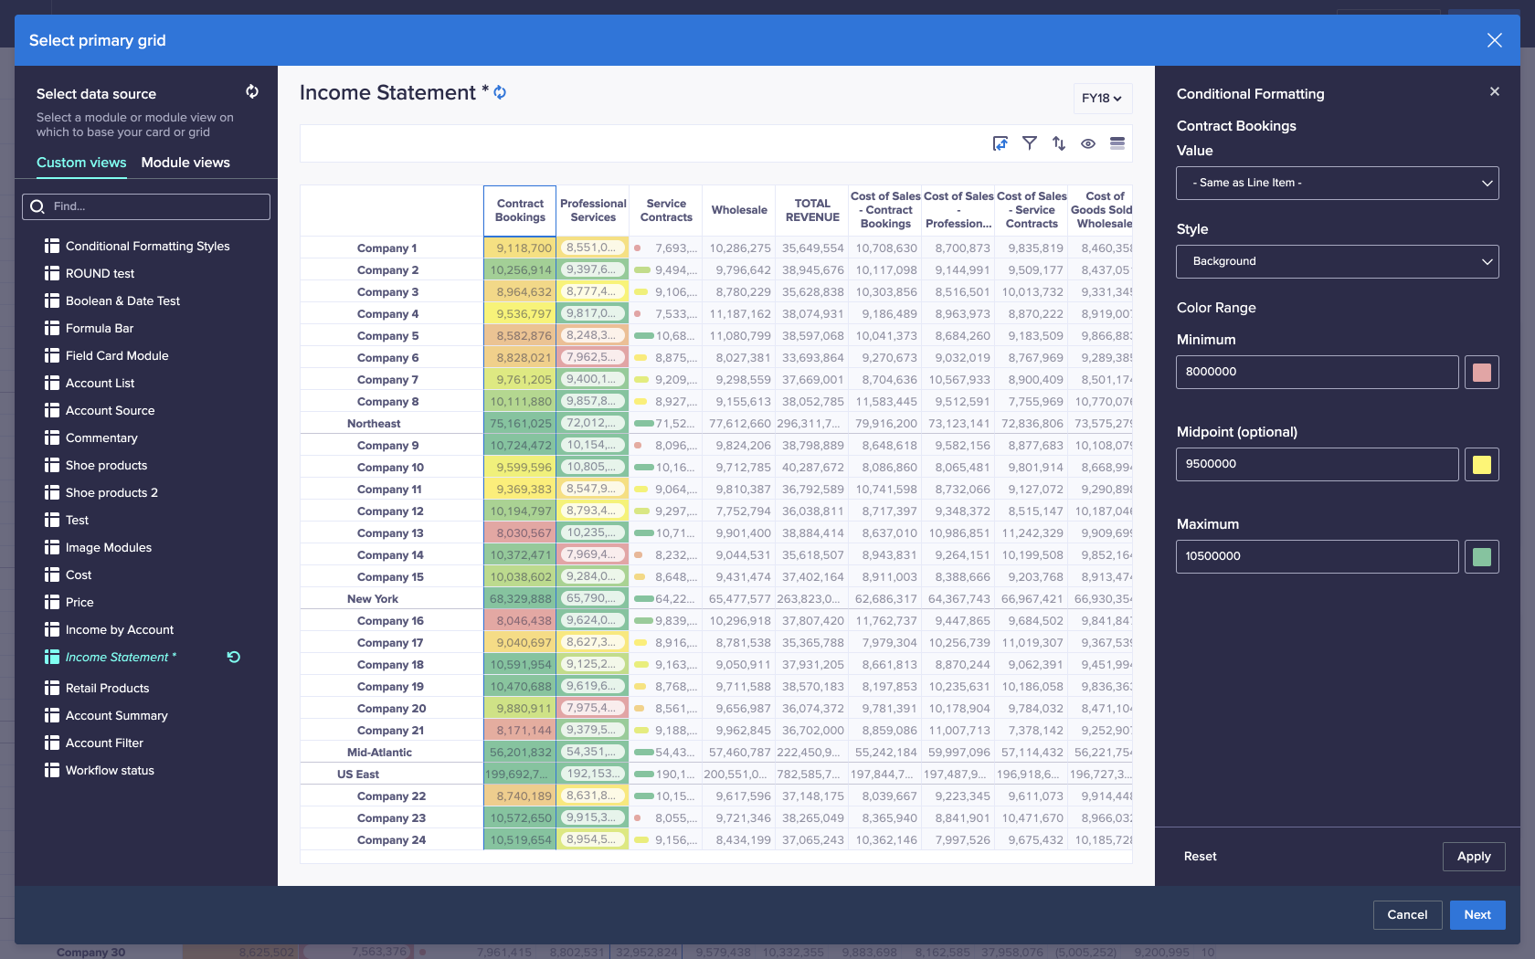Click the Northeast row label
Screen dimensions: 1535x959
coord(374,424)
